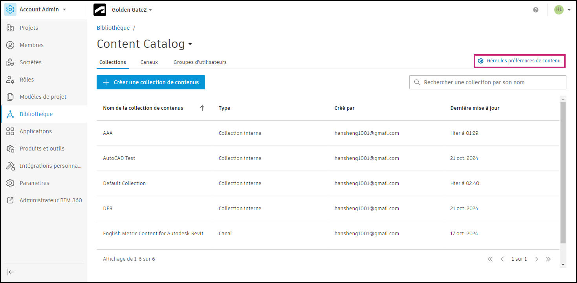The width and height of the screenshot is (577, 283).
Task: Click the Intégrations personnalisées hammer icon
Action: point(10,166)
